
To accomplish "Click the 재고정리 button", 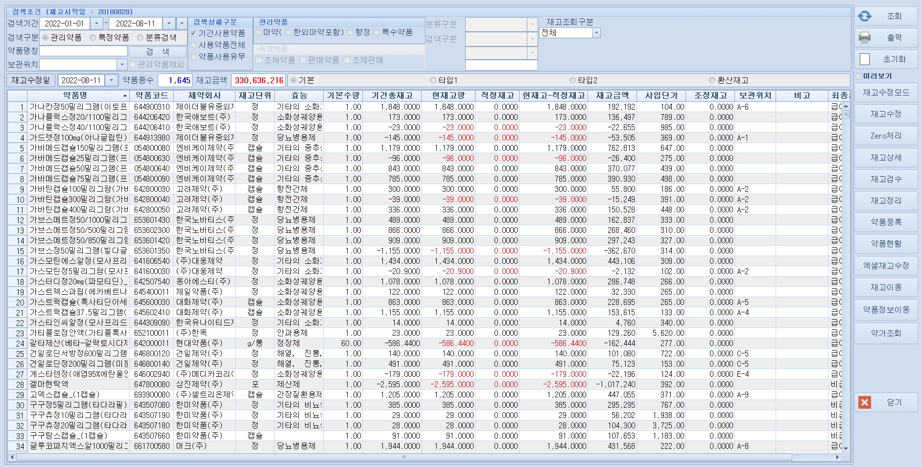I will tap(886, 201).
